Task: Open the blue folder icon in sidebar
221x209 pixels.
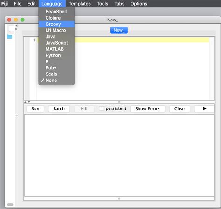Action: click(x=10, y=37)
